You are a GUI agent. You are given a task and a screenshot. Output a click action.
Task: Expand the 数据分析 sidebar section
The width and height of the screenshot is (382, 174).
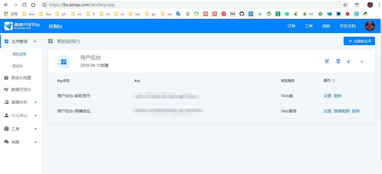21,102
